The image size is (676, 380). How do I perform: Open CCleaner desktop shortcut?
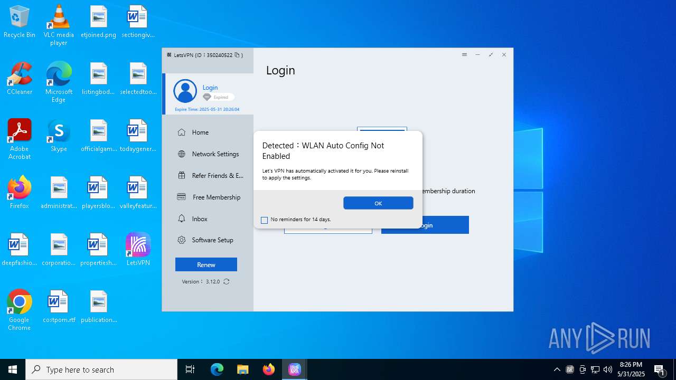click(20, 79)
